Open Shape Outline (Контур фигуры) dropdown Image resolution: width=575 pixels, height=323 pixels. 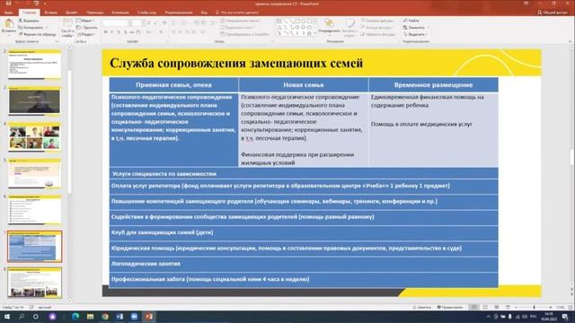tap(377, 28)
